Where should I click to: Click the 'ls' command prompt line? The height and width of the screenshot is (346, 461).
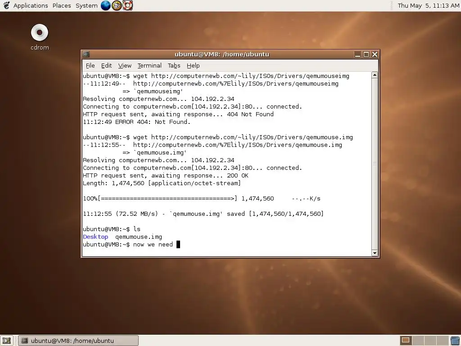(112, 229)
